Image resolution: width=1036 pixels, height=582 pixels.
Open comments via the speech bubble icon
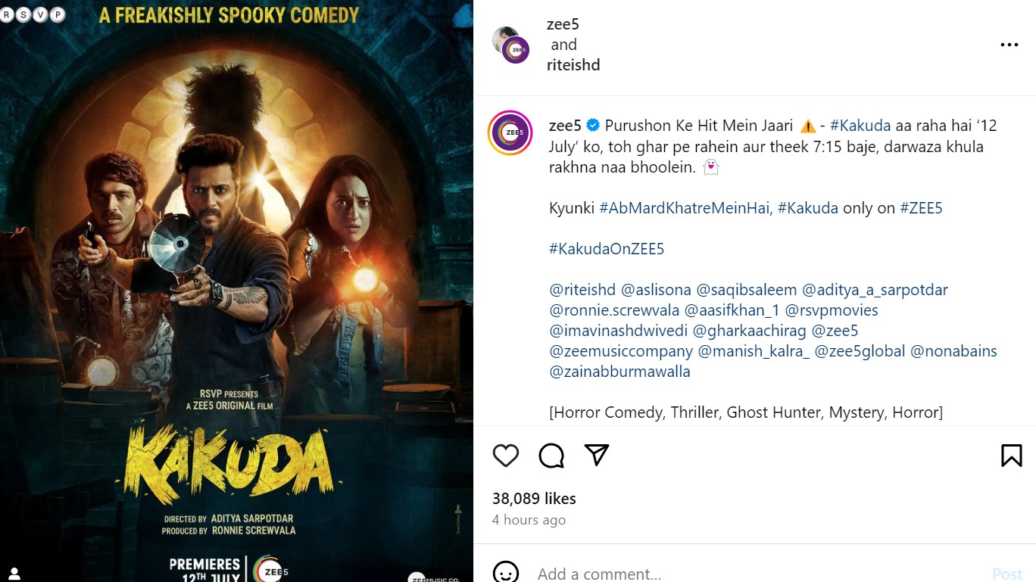pos(551,456)
